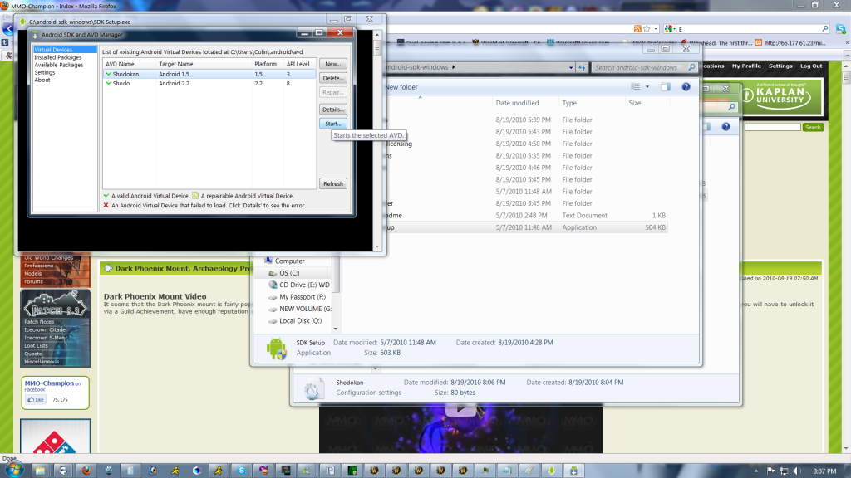Screen dimensions: 851x478
Task: Open Skype from the taskbar
Action: tap(241, 471)
